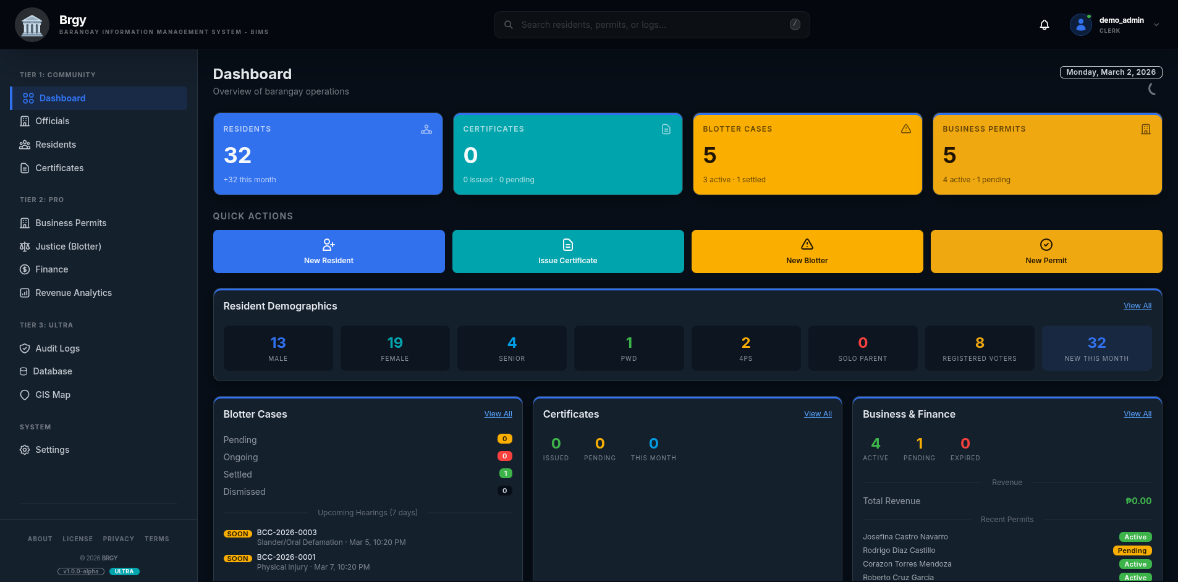Viewport: 1178px width, 582px height.
Task: Click the slash shortcut badge in search
Action: point(795,25)
